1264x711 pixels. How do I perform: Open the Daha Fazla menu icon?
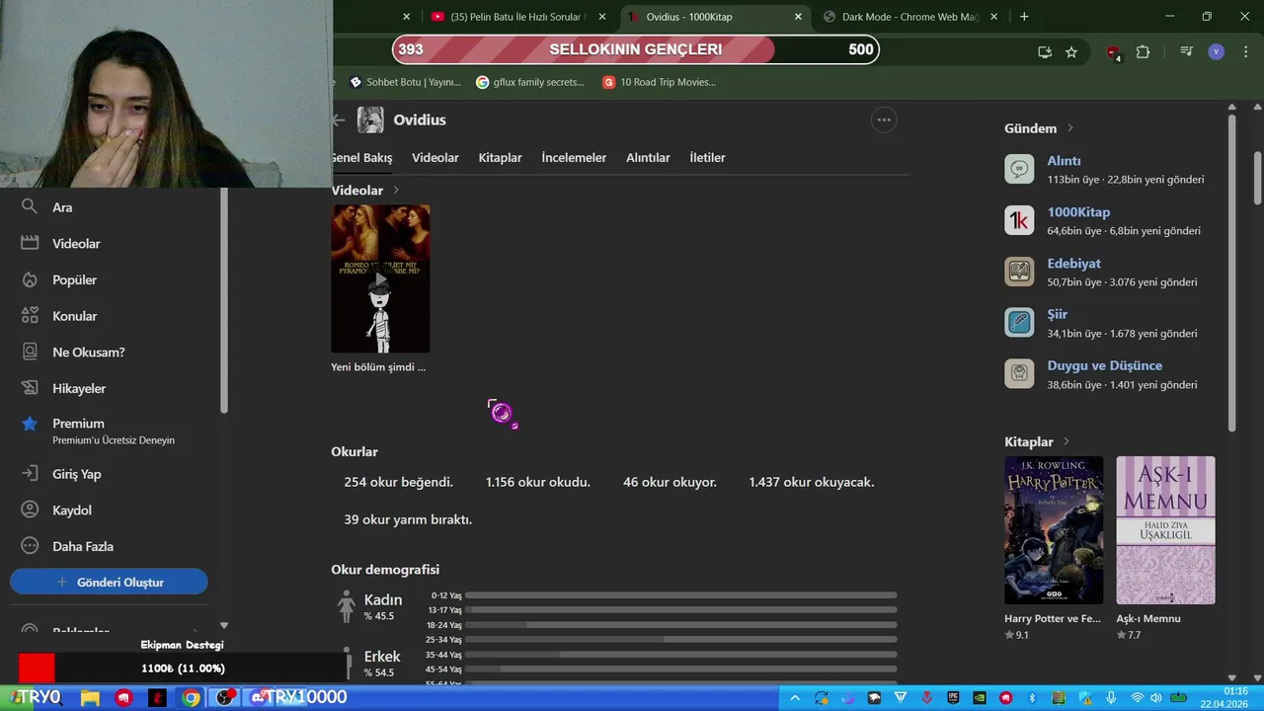coord(30,546)
